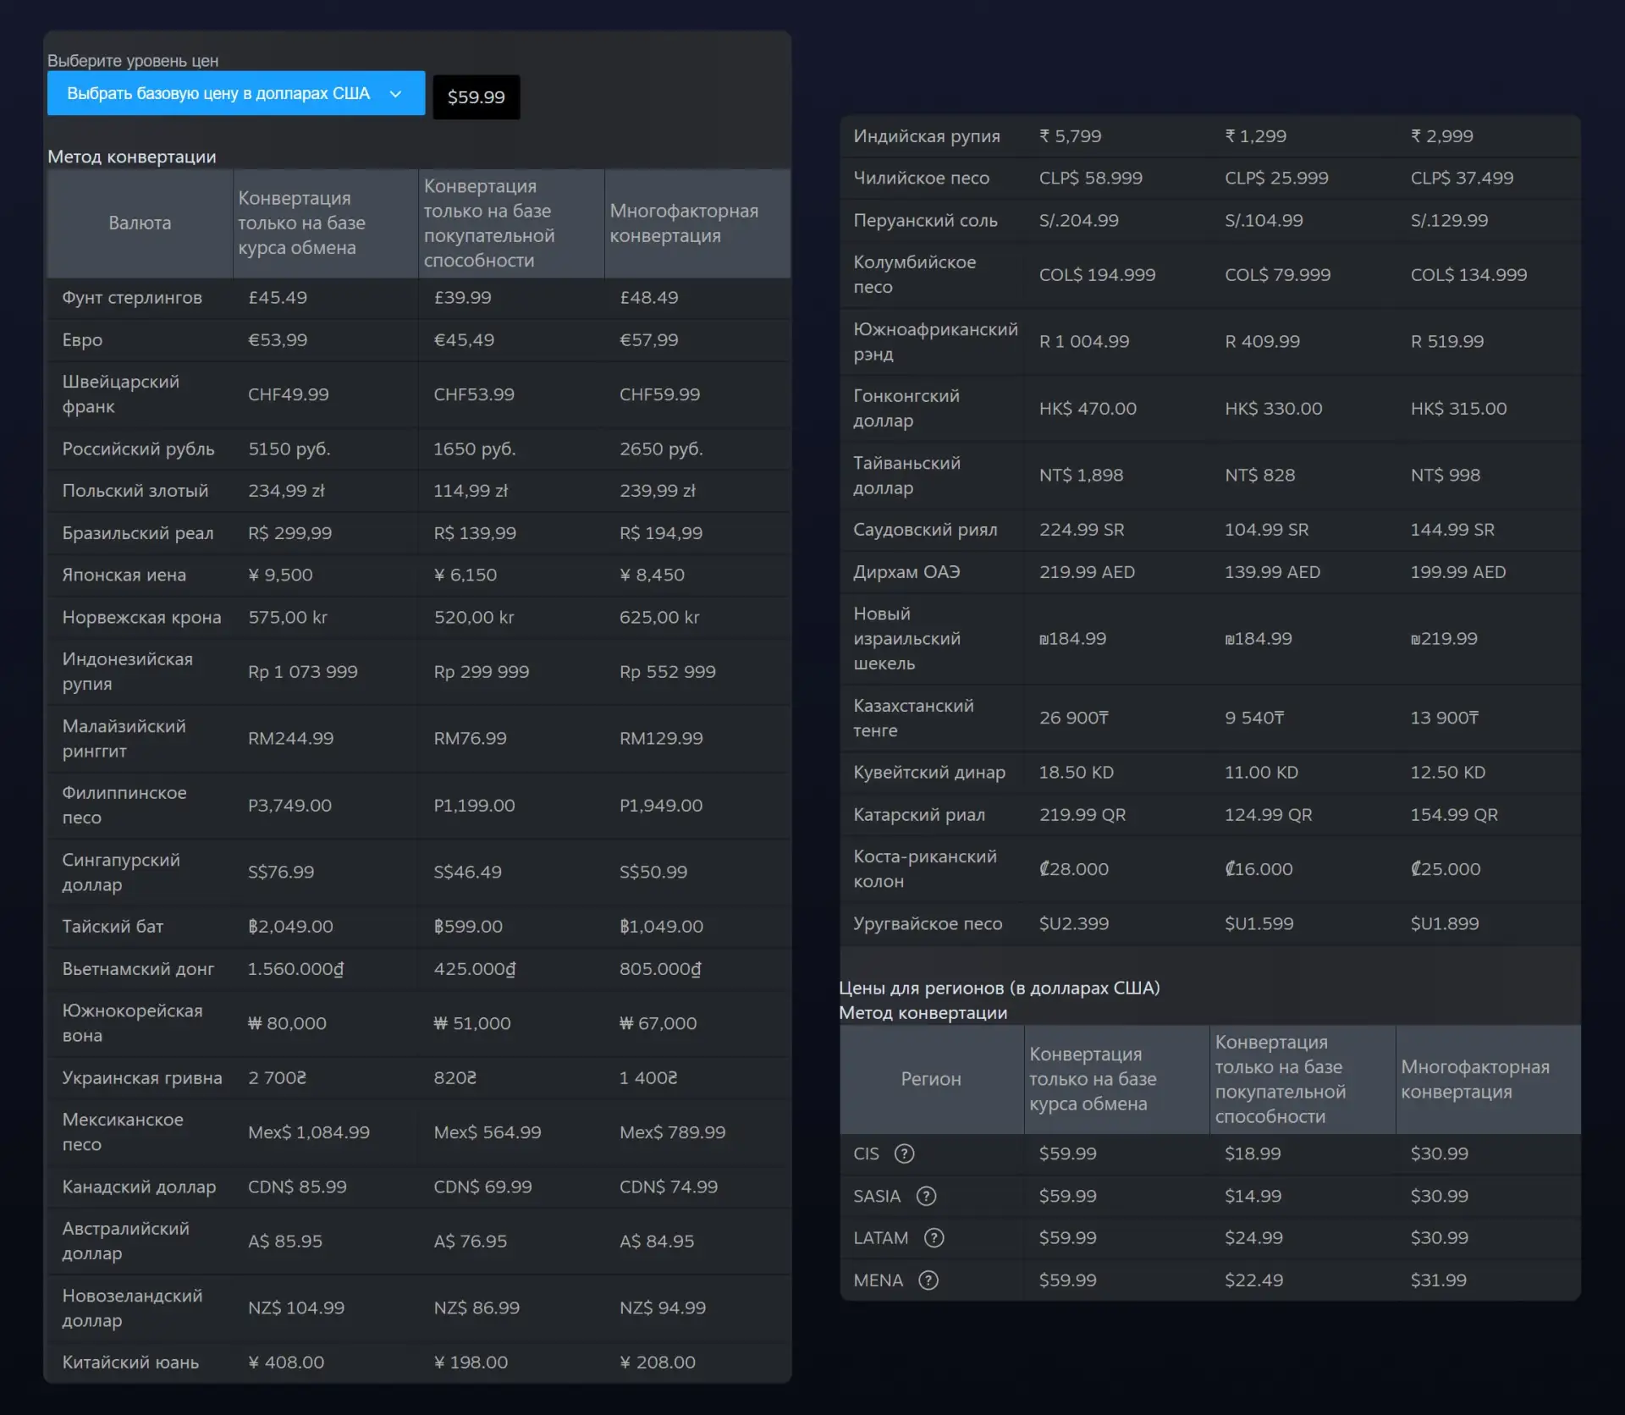The width and height of the screenshot is (1625, 1415).
Task: Open the SASIA region help icon
Action: (927, 1196)
